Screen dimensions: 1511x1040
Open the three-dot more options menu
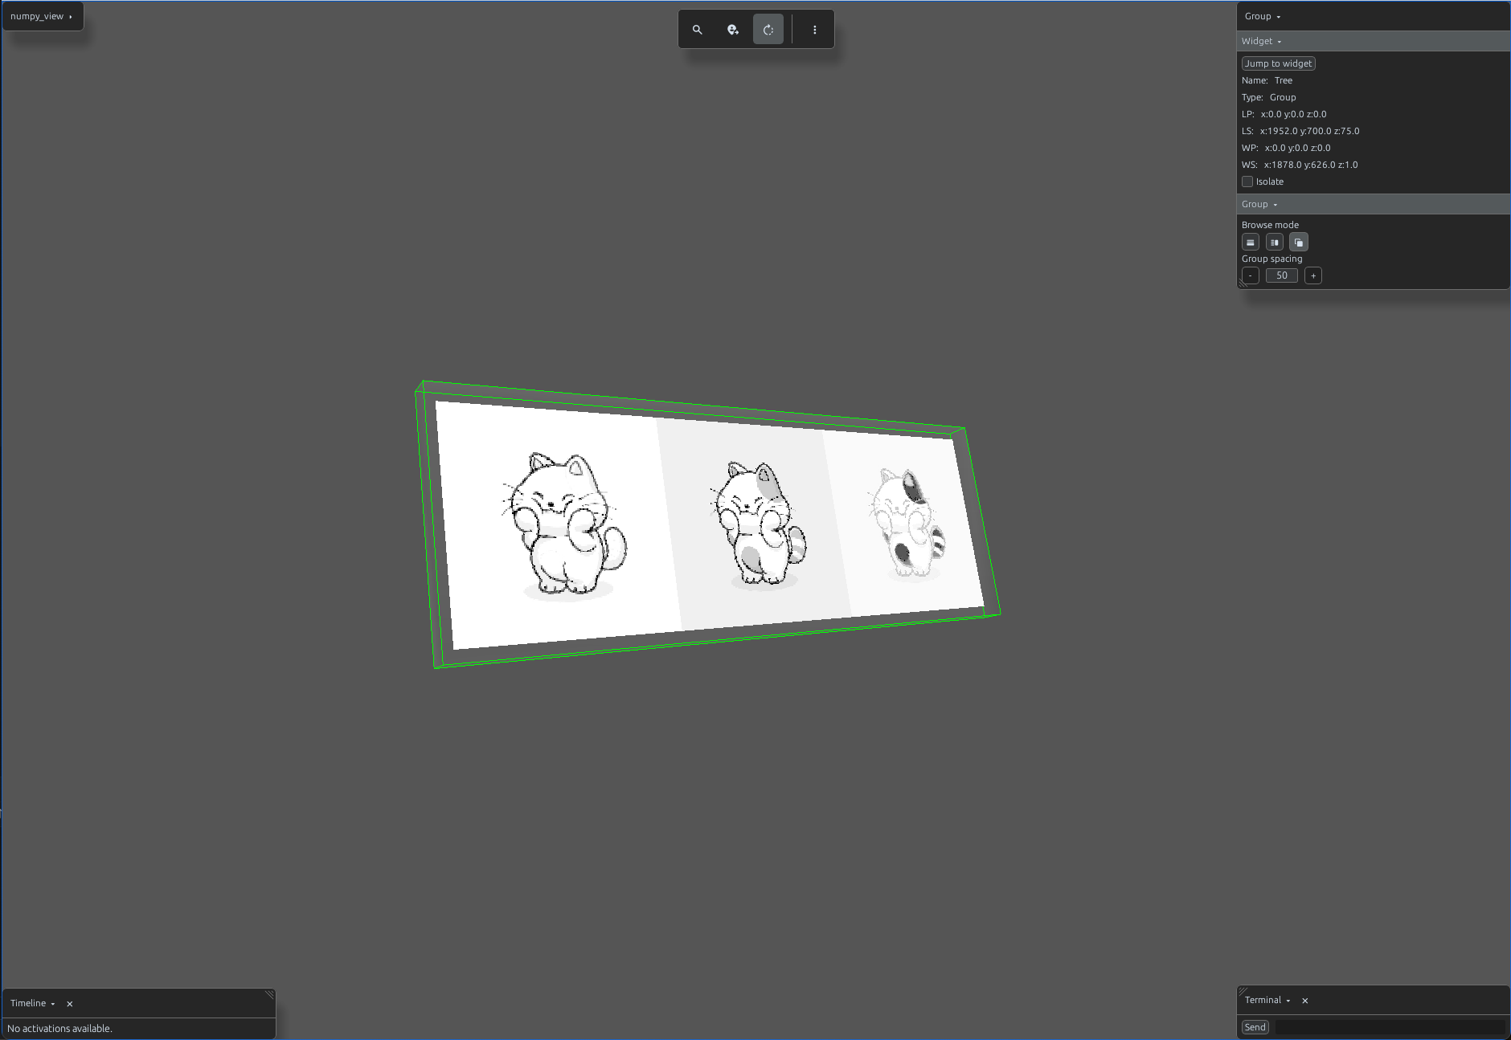[814, 30]
